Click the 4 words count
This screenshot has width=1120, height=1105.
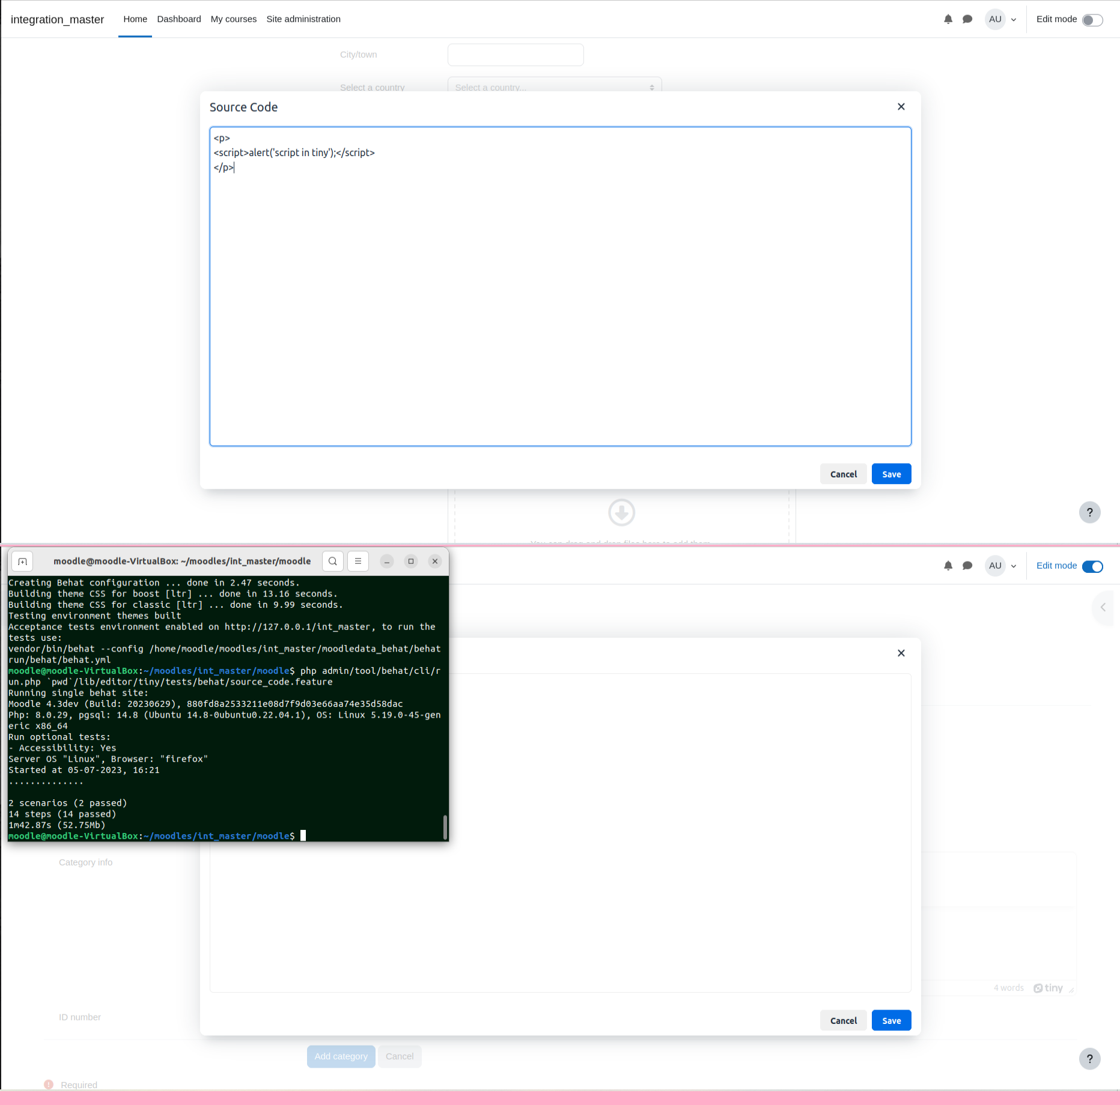click(1008, 988)
